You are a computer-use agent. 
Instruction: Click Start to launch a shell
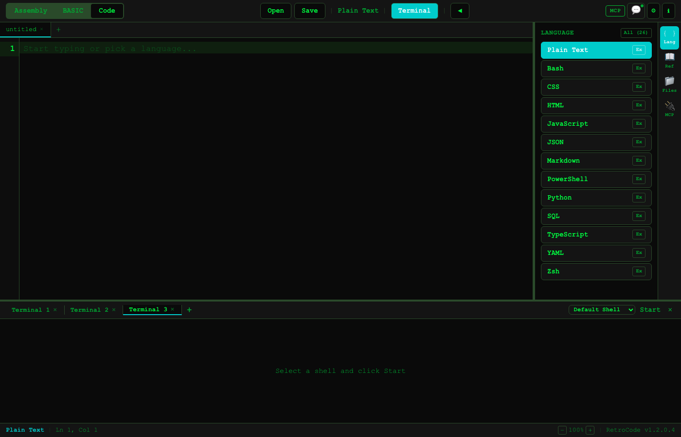point(650,309)
